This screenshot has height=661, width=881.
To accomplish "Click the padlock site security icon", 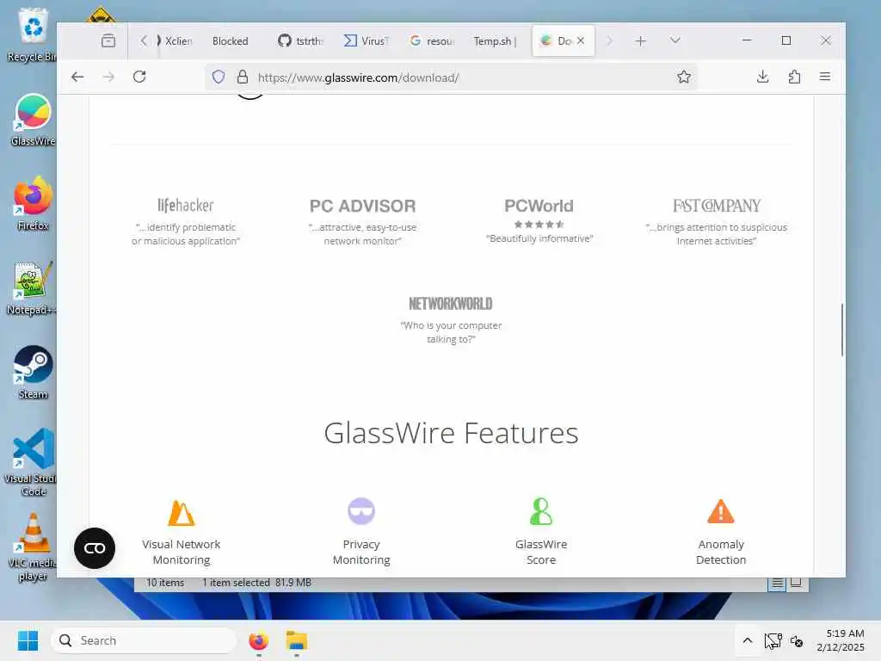I will tap(242, 77).
